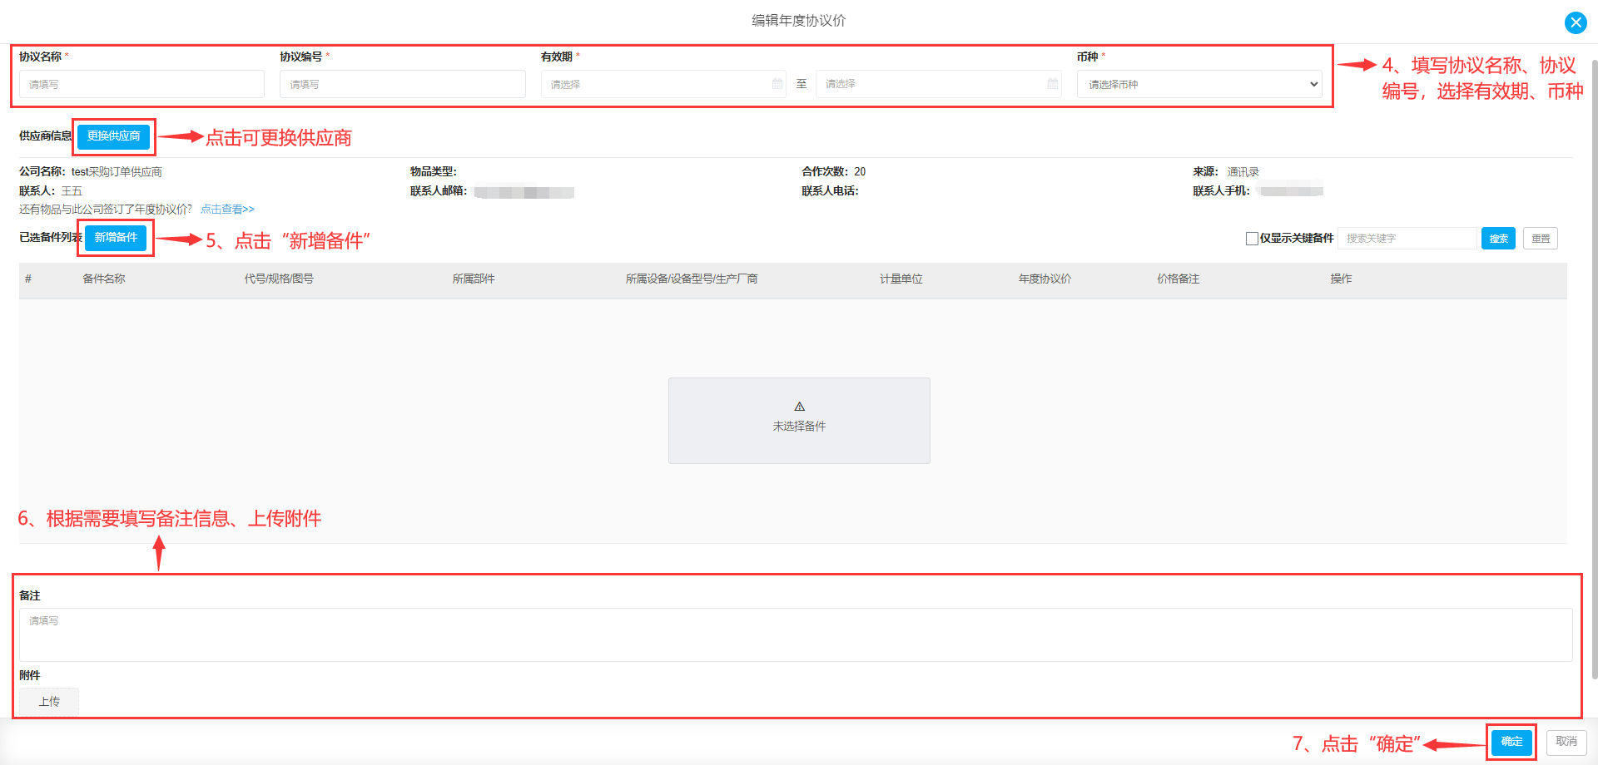The image size is (1598, 765).
Task: Click the 未选择备件 empty-state text
Action: click(x=799, y=427)
